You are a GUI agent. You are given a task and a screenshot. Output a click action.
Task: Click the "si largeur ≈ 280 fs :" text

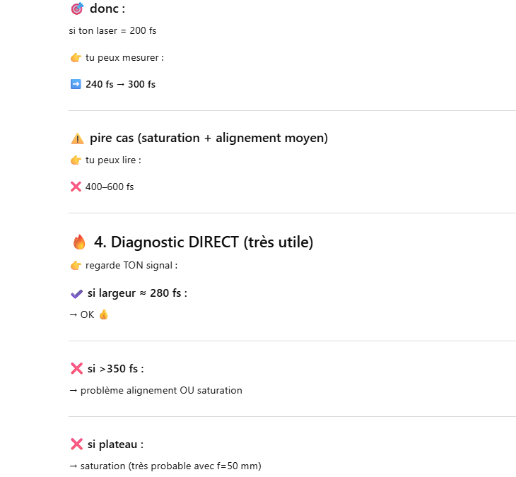(x=137, y=293)
